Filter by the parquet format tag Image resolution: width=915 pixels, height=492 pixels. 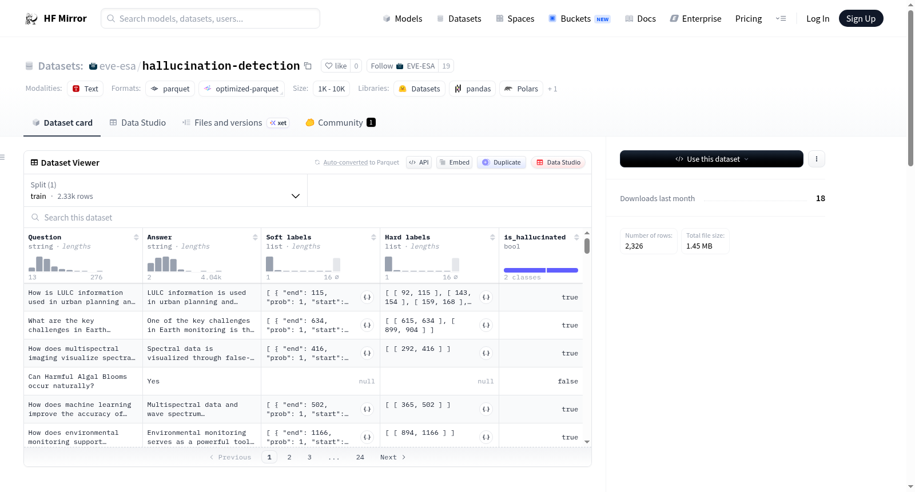[170, 89]
